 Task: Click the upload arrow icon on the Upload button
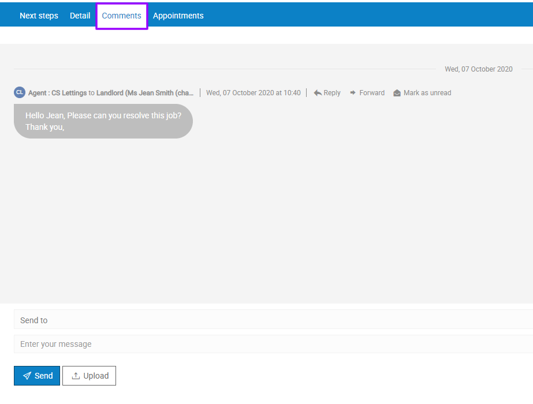click(x=76, y=375)
